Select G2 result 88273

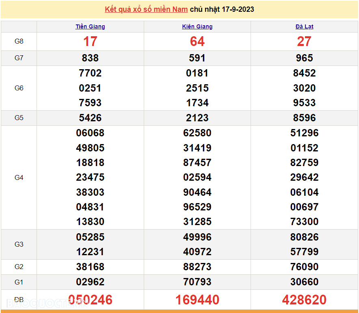(197, 267)
